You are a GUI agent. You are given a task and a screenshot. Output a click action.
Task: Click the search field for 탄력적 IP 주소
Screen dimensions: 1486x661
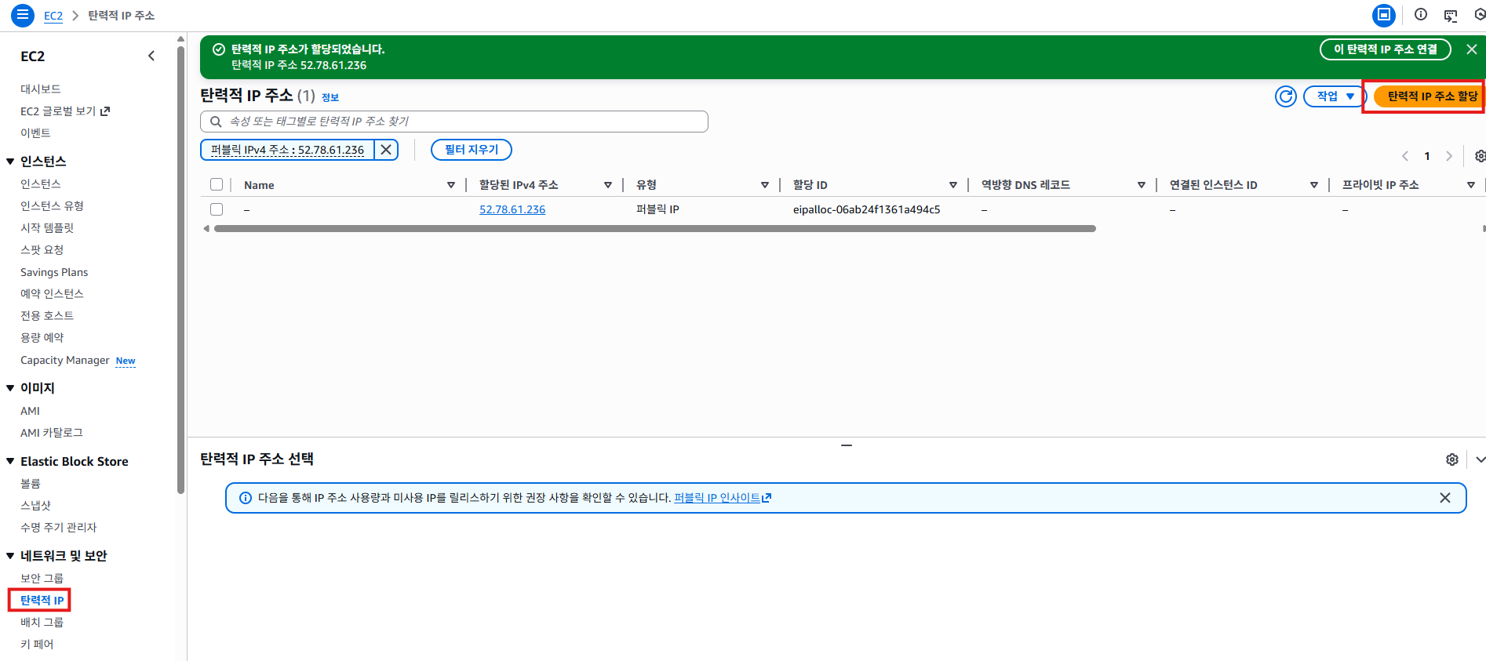pos(463,122)
